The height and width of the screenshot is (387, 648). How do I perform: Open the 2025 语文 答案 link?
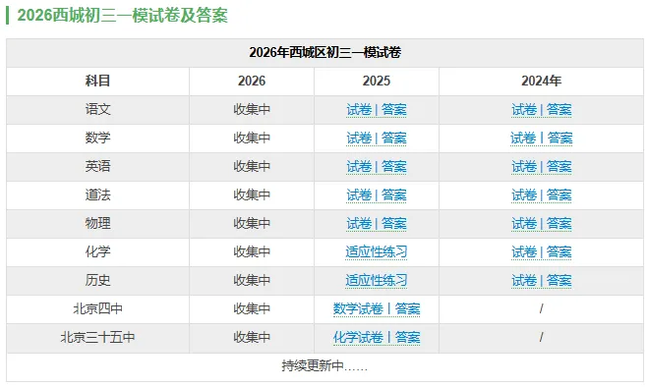[394, 109]
